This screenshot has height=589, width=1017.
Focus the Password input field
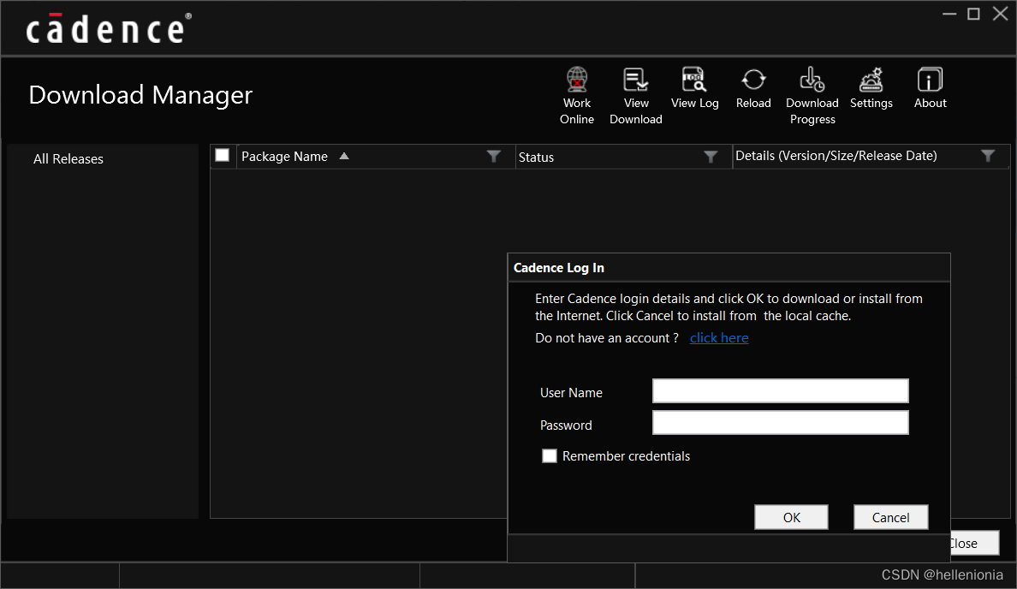(780, 423)
